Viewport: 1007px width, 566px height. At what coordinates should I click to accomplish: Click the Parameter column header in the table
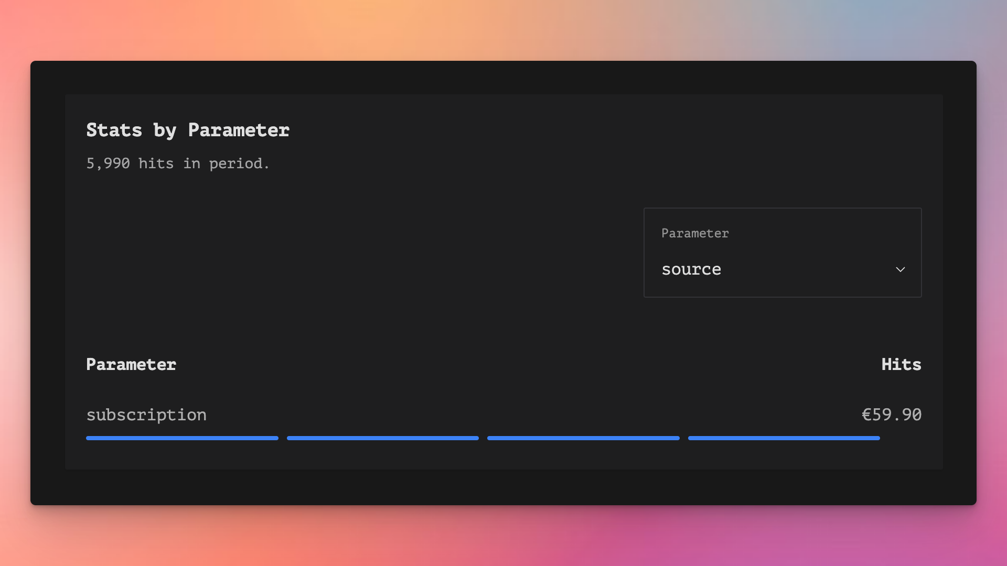tap(131, 364)
